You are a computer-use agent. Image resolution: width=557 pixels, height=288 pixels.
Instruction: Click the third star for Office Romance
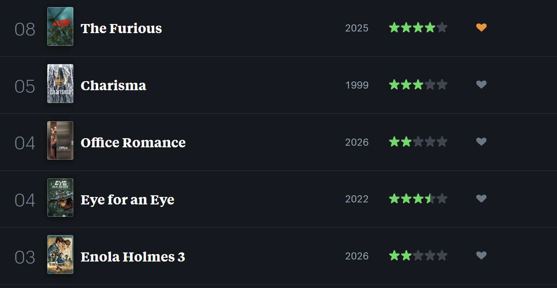point(418,142)
